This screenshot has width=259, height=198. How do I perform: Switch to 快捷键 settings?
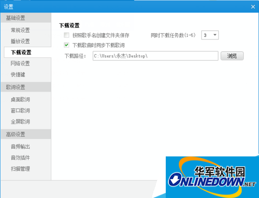[18, 74]
